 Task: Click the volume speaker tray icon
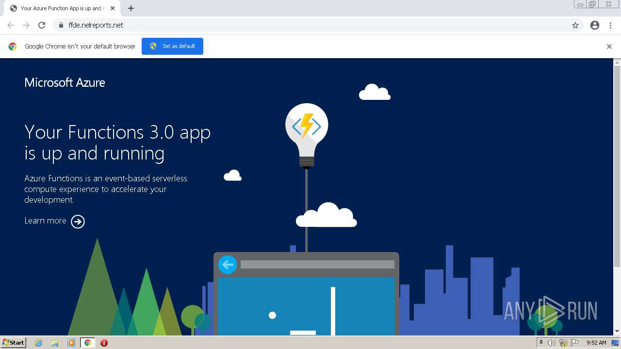pyautogui.click(x=552, y=343)
